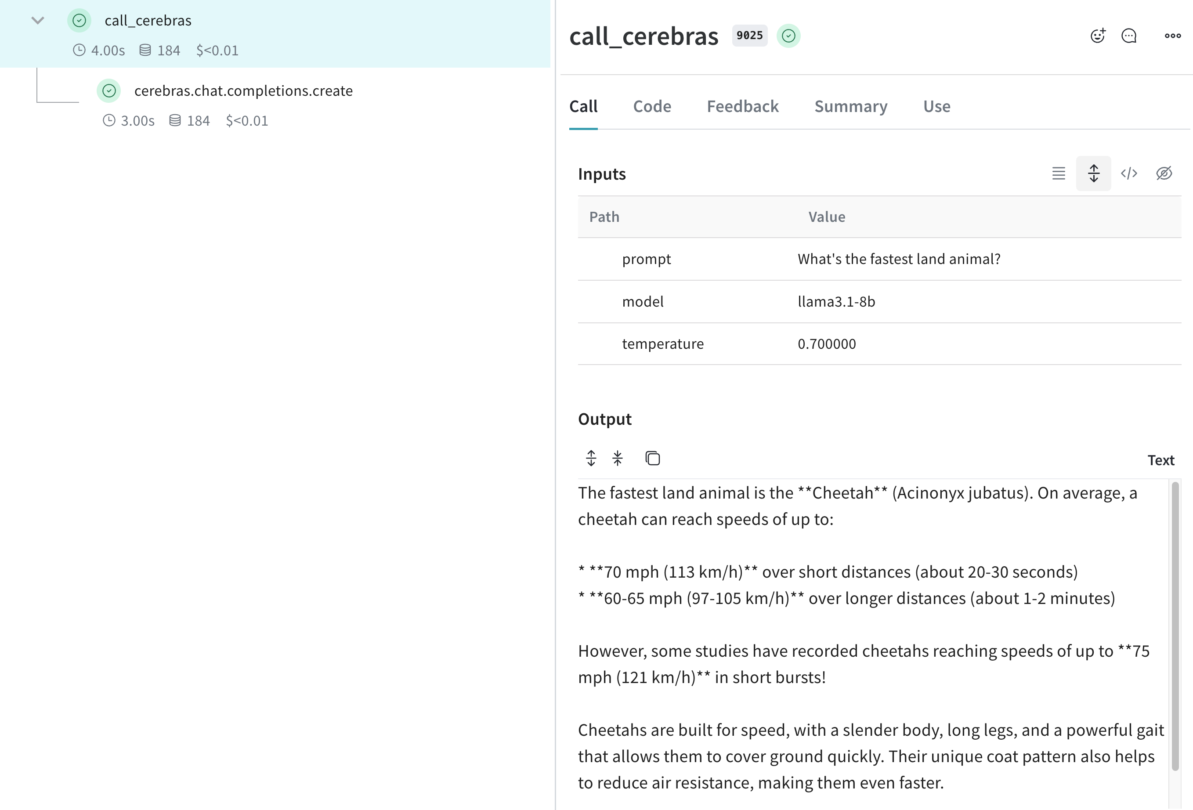This screenshot has width=1193, height=810.
Task: Collapse the call_cerebras tree chevron
Action: pos(37,21)
